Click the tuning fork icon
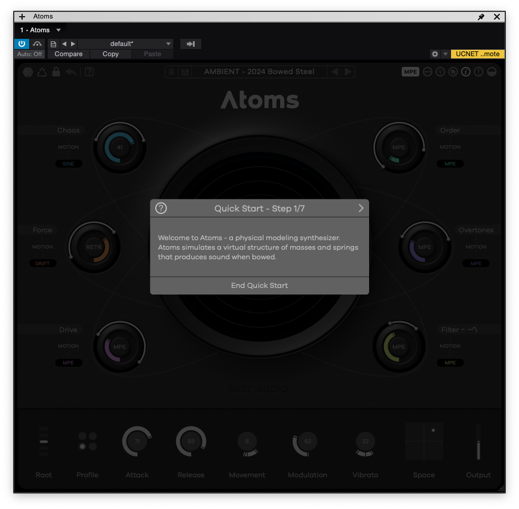The width and height of the screenshot is (519, 509). [440, 72]
